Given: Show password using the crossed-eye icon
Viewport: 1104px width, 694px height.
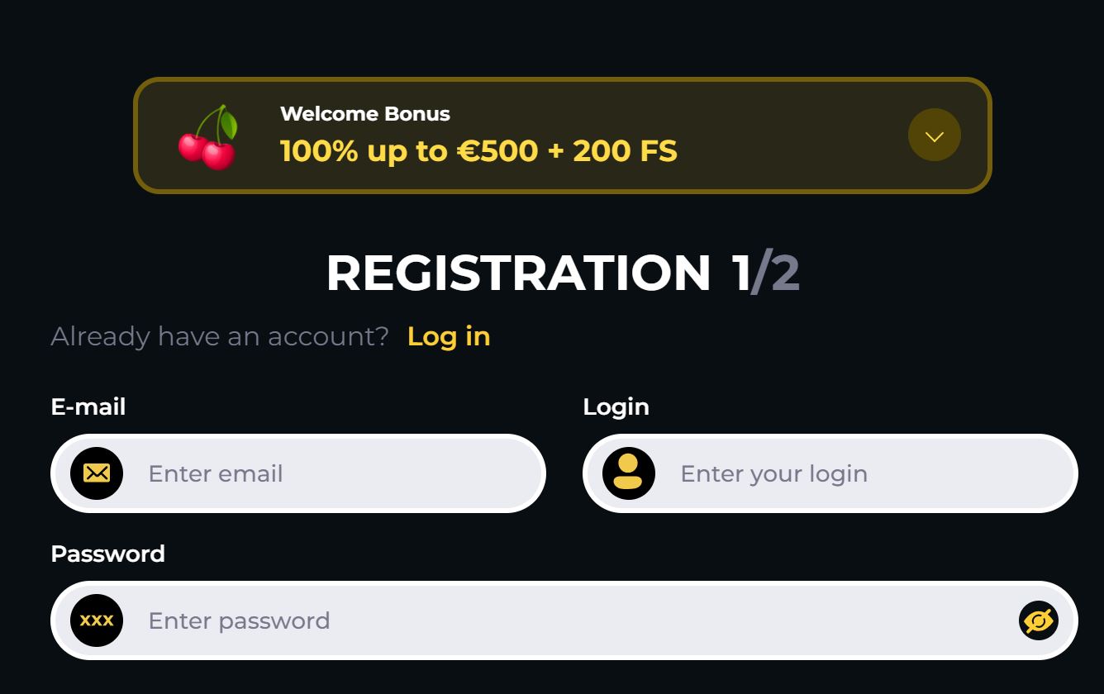Looking at the screenshot, I should click(x=1038, y=620).
